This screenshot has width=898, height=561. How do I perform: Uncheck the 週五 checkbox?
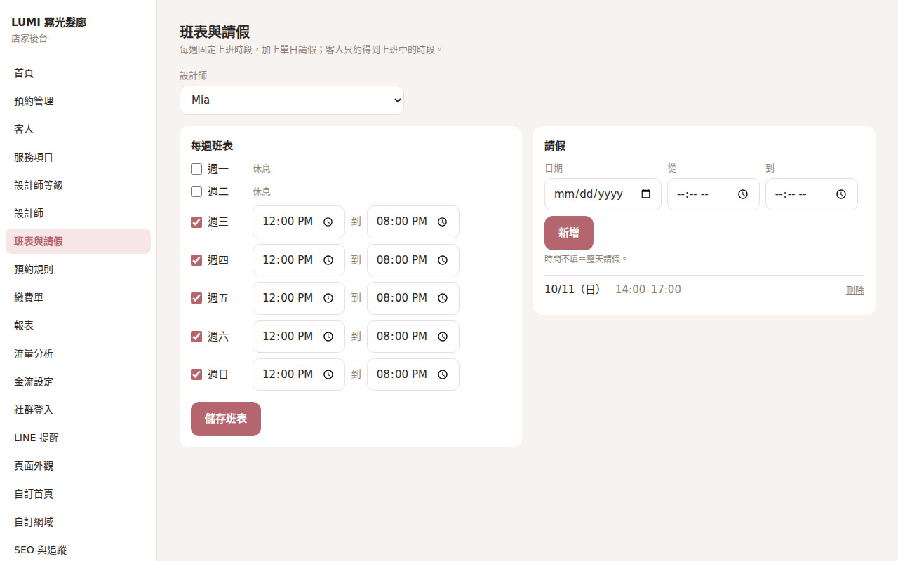196,298
